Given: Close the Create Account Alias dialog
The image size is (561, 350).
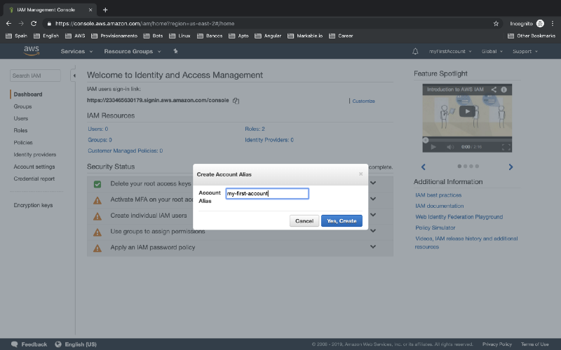Looking at the screenshot, I should point(360,174).
